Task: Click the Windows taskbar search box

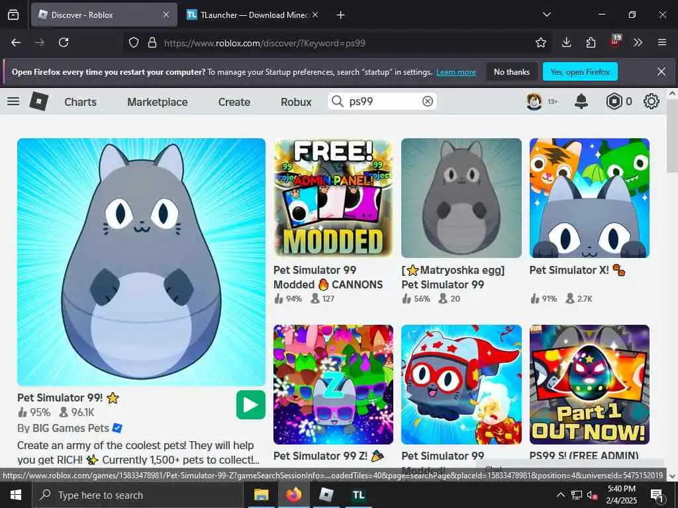Action: (138, 495)
